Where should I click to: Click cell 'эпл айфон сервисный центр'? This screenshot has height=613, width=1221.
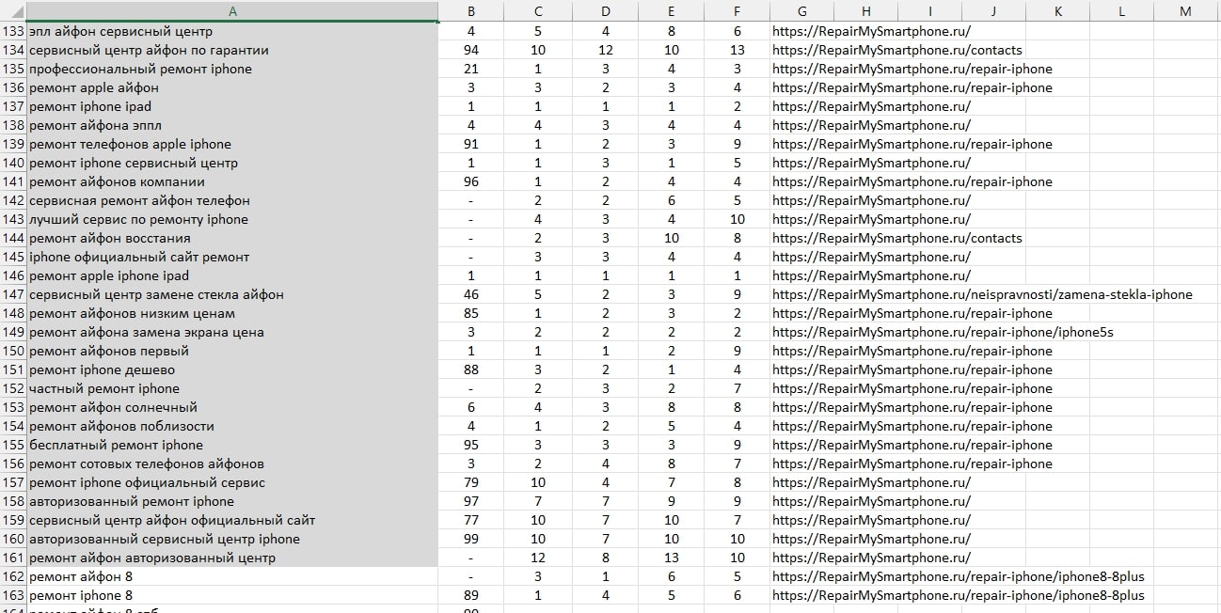point(232,31)
